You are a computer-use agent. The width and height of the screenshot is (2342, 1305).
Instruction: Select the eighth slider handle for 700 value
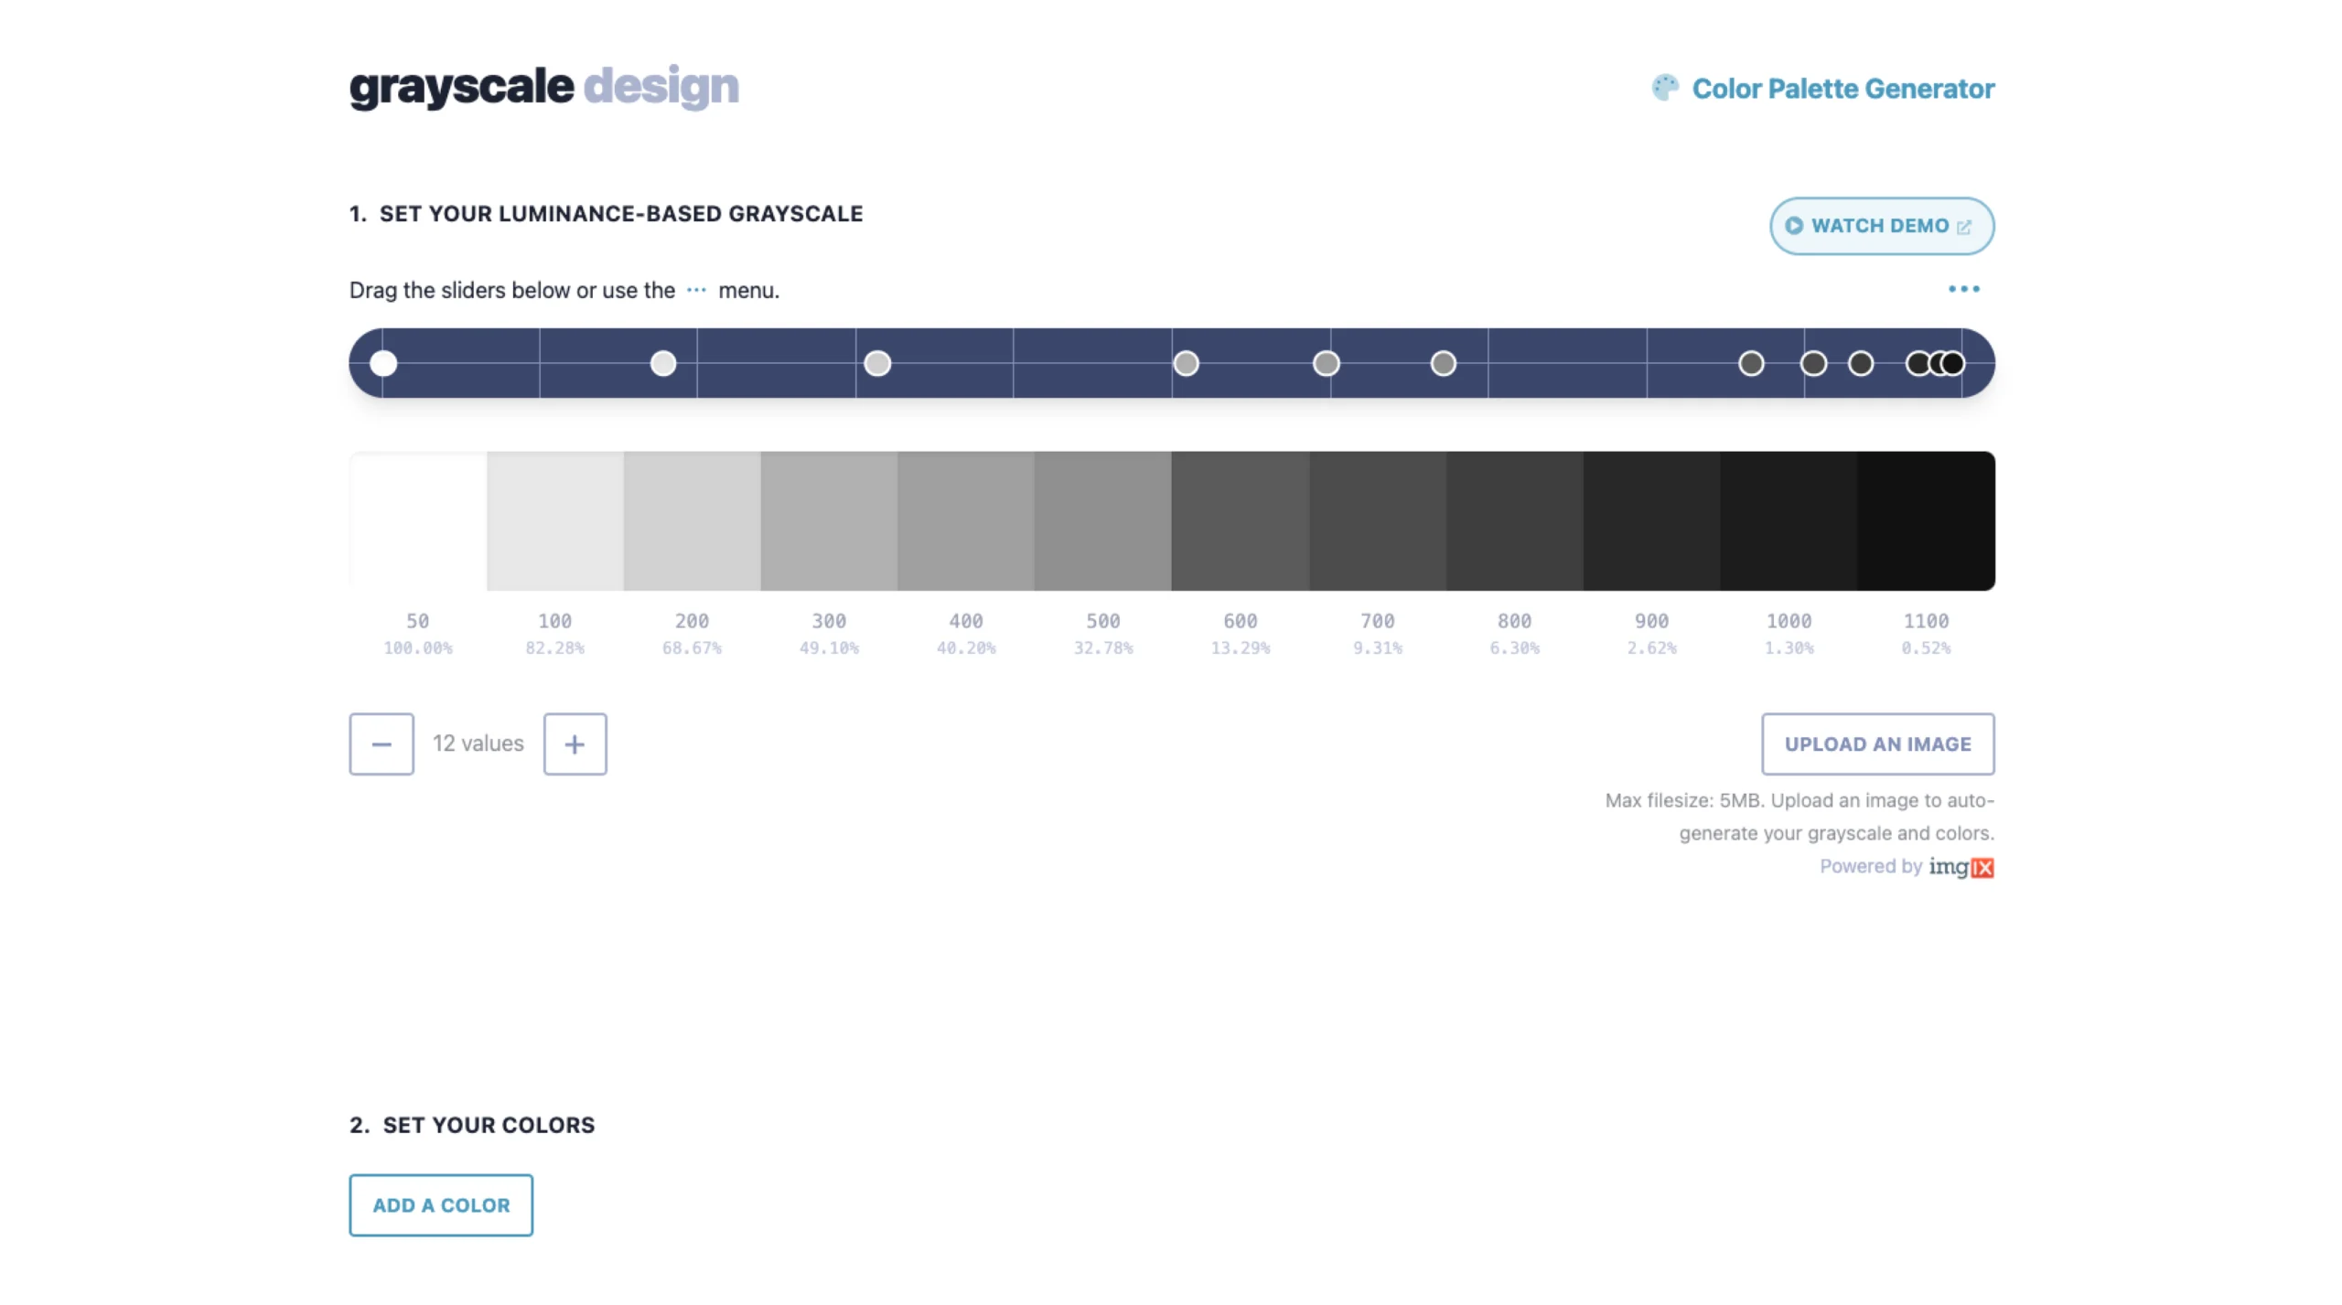(x=1813, y=363)
